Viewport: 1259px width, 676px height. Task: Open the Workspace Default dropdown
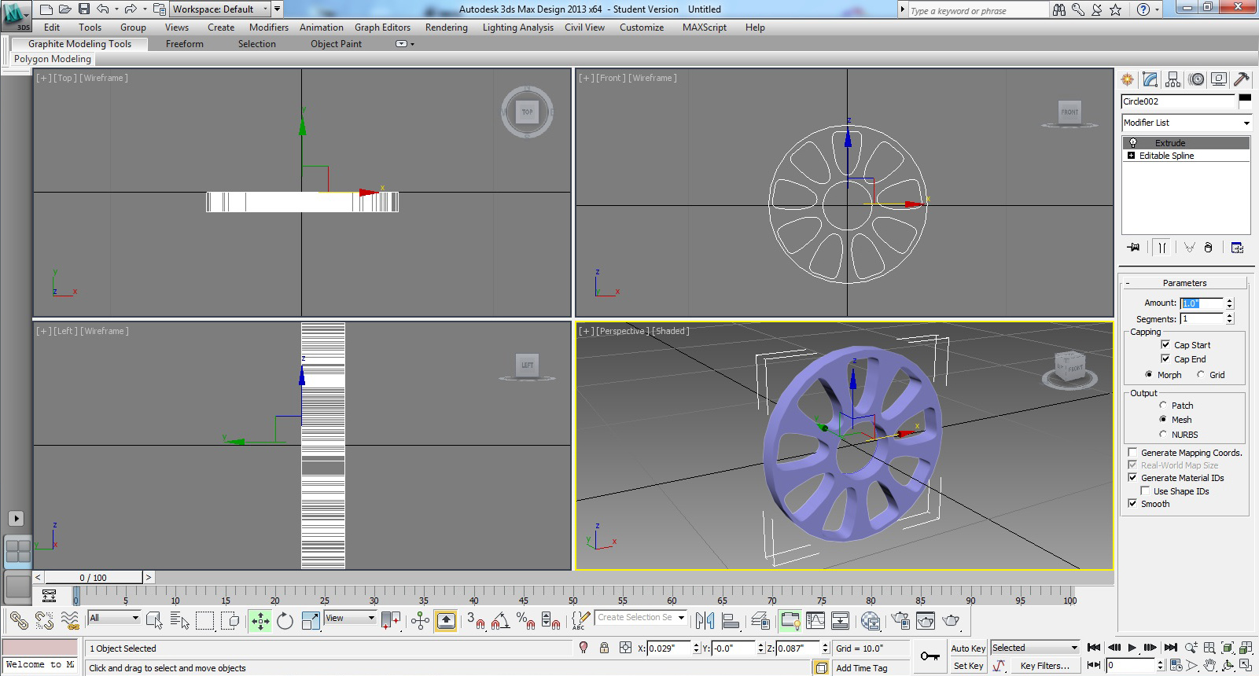(x=221, y=9)
